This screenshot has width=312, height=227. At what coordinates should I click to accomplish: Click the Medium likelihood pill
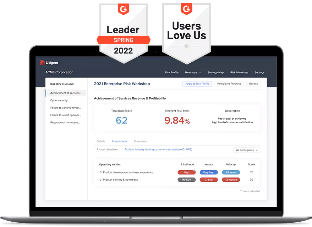pos(186,180)
